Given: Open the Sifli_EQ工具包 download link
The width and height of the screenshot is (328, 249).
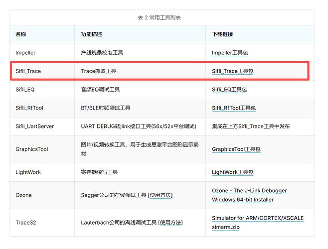Looking at the screenshot, I should click(229, 90).
